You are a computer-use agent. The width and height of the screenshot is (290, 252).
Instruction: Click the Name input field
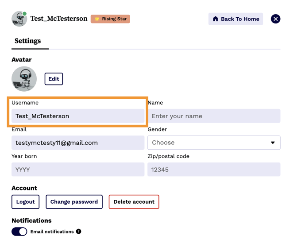coord(213,116)
